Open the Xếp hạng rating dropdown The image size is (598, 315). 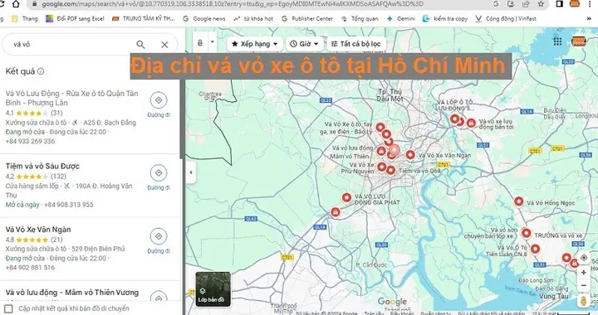click(x=255, y=44)
